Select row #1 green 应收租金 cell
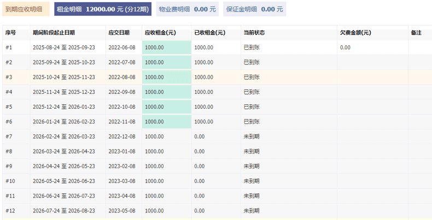This screenshot has height=220, width=432. pyautogui.click(x=167, y=47)
